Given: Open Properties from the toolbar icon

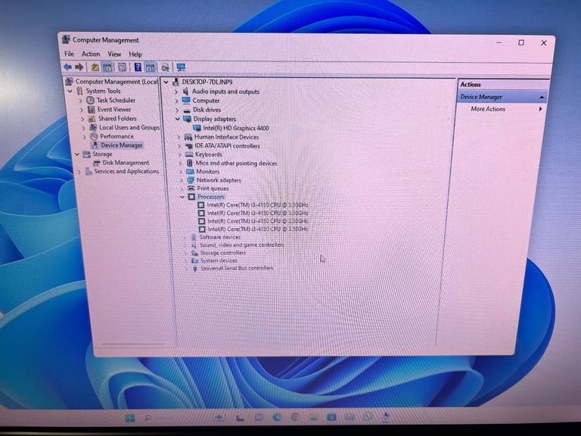Looking at the screenshot, I should coord(122,67).
